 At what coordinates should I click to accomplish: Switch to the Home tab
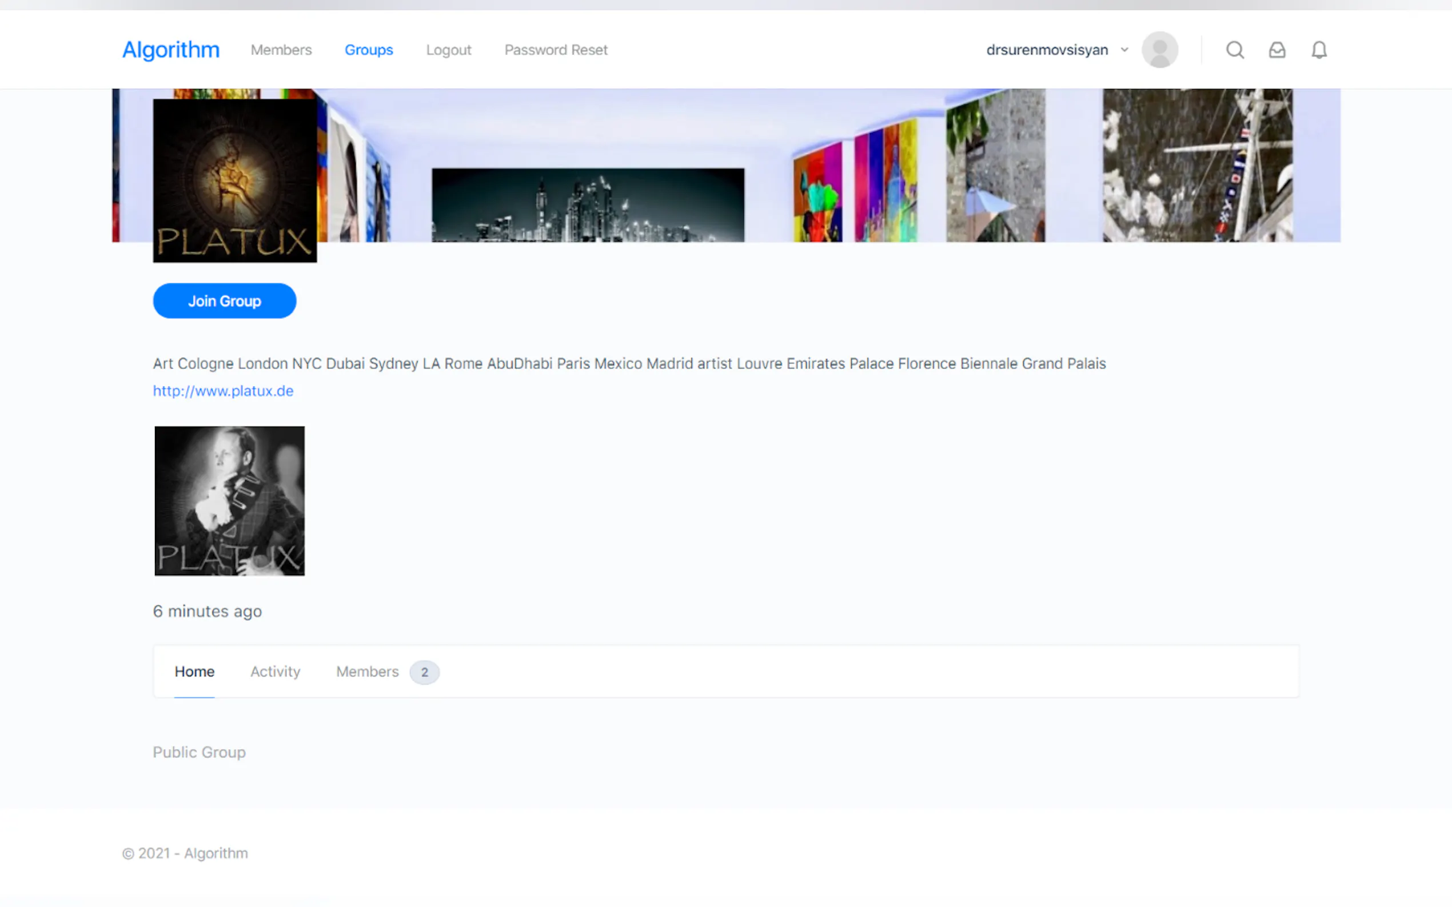point(194,671)
